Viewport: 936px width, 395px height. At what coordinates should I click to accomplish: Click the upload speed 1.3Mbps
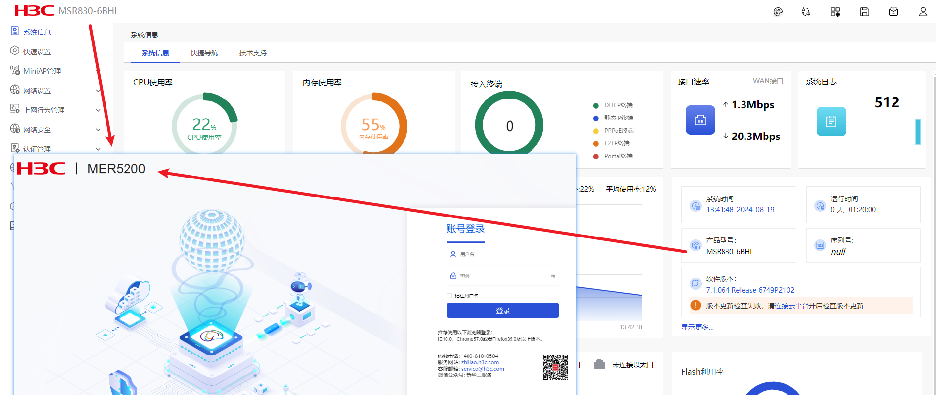point(753,105)
